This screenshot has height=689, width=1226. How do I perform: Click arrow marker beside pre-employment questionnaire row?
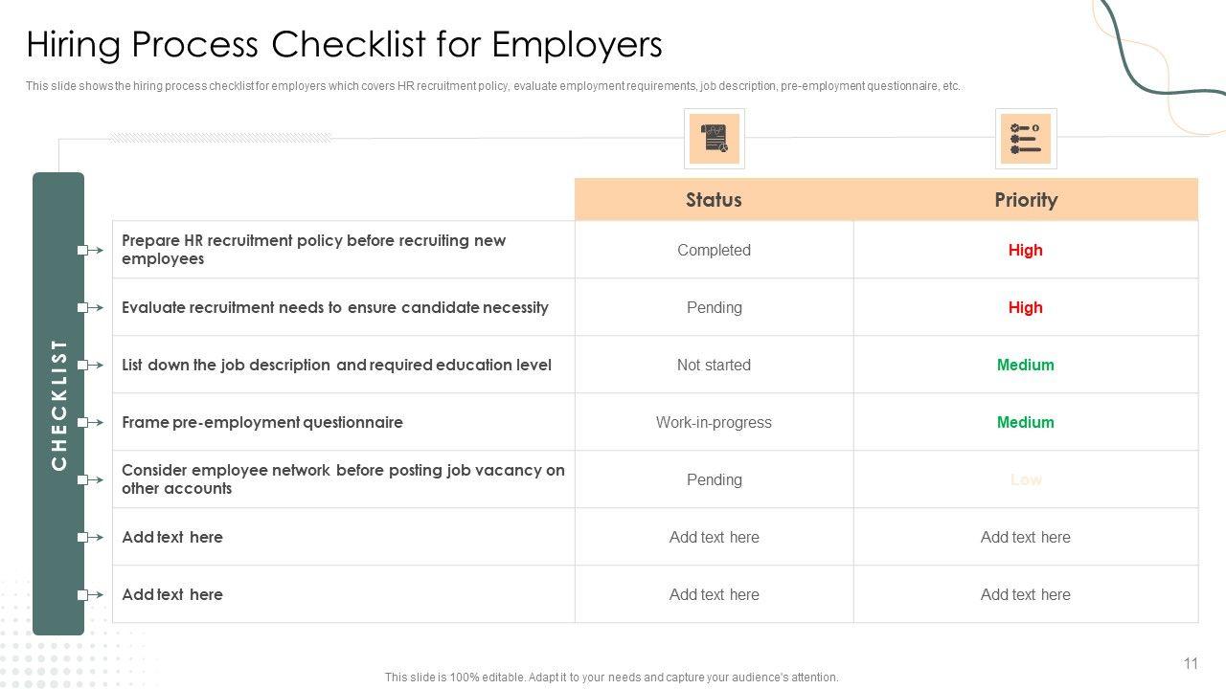tap(90, 423)
